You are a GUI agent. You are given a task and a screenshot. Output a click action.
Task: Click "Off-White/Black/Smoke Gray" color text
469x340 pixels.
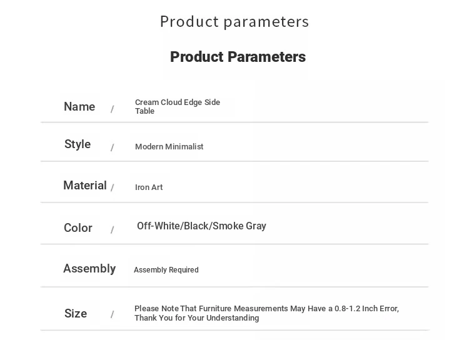tap(201, 226)
